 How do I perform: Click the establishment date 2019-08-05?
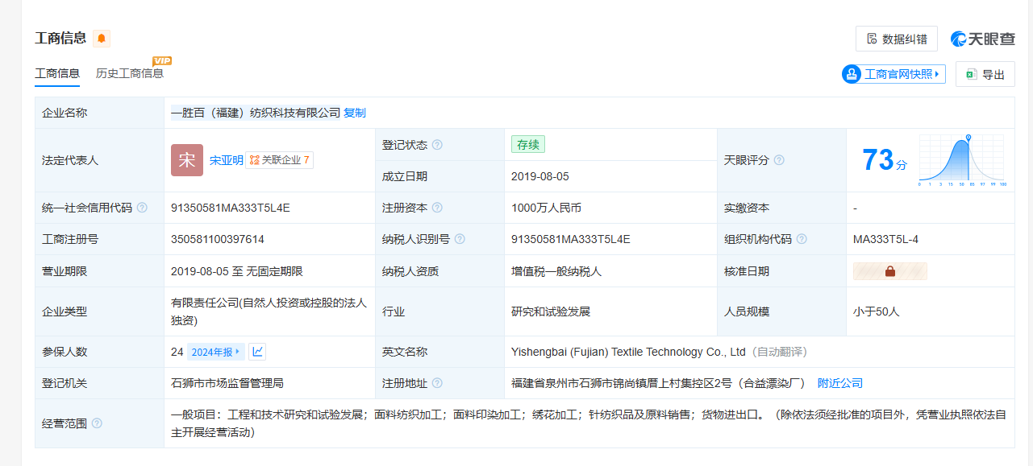point(540,176)
